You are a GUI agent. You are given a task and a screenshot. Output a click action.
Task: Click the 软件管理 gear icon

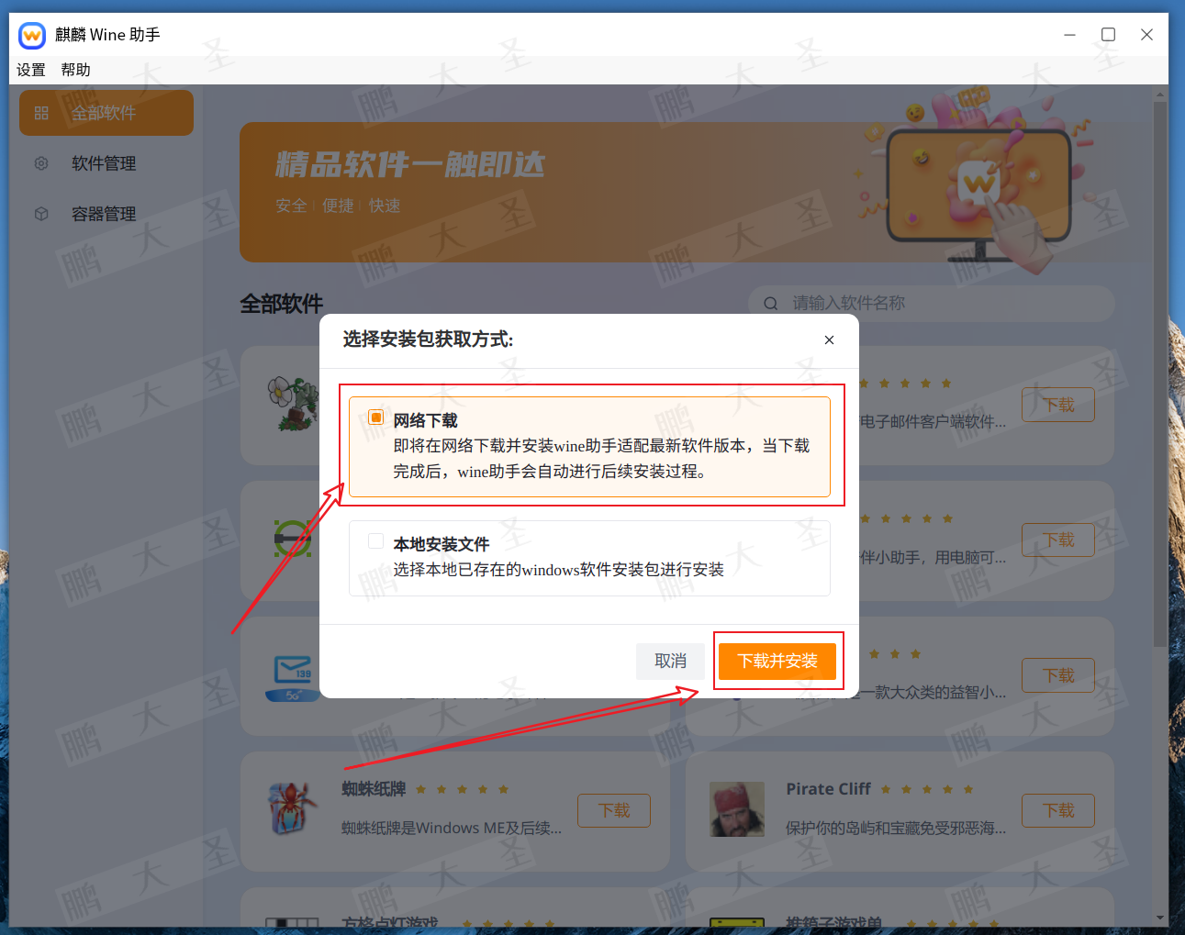click(41, 163)
